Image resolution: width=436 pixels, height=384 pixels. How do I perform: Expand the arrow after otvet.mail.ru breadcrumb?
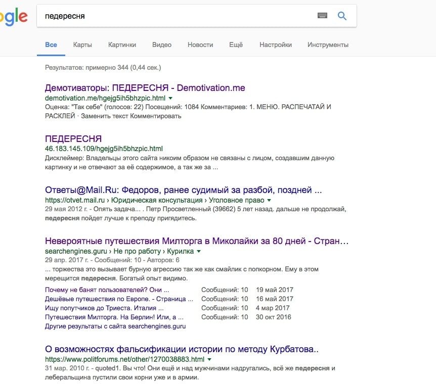pos(269,201)
